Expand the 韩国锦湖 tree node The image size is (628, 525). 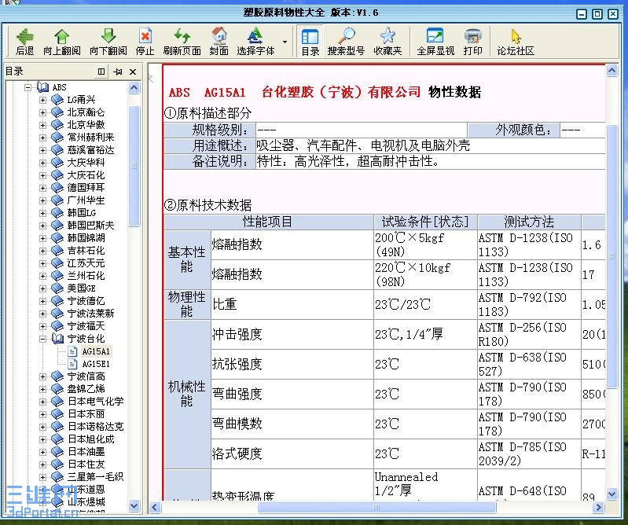43,238
